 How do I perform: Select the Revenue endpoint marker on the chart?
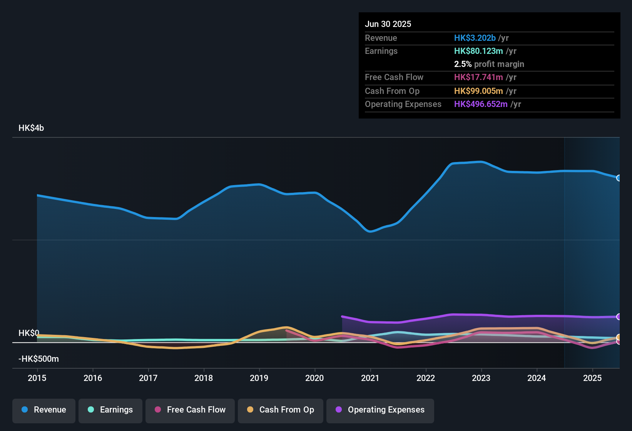(619, 178)
